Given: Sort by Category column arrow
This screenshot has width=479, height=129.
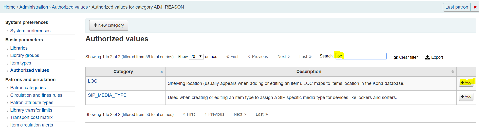Looking at the screenshot, I should pos(162,72).
